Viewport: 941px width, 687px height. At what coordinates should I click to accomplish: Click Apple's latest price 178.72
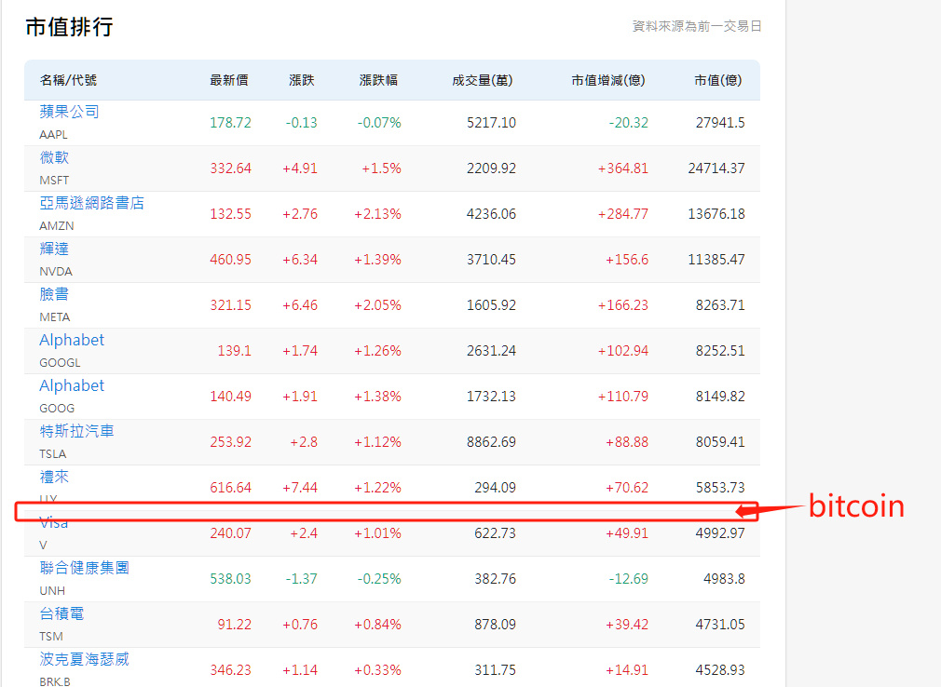[x=230, y=123]
